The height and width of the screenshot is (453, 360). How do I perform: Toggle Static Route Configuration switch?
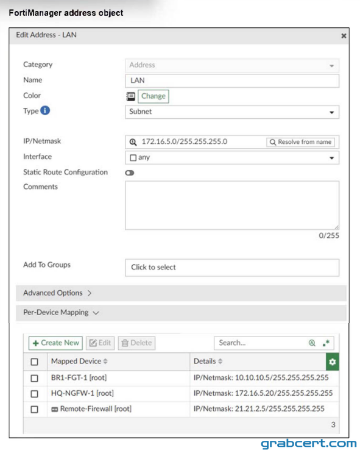130,173
